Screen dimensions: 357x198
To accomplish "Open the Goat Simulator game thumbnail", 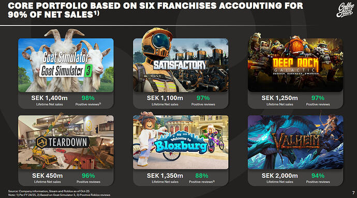I will [66, 65].
